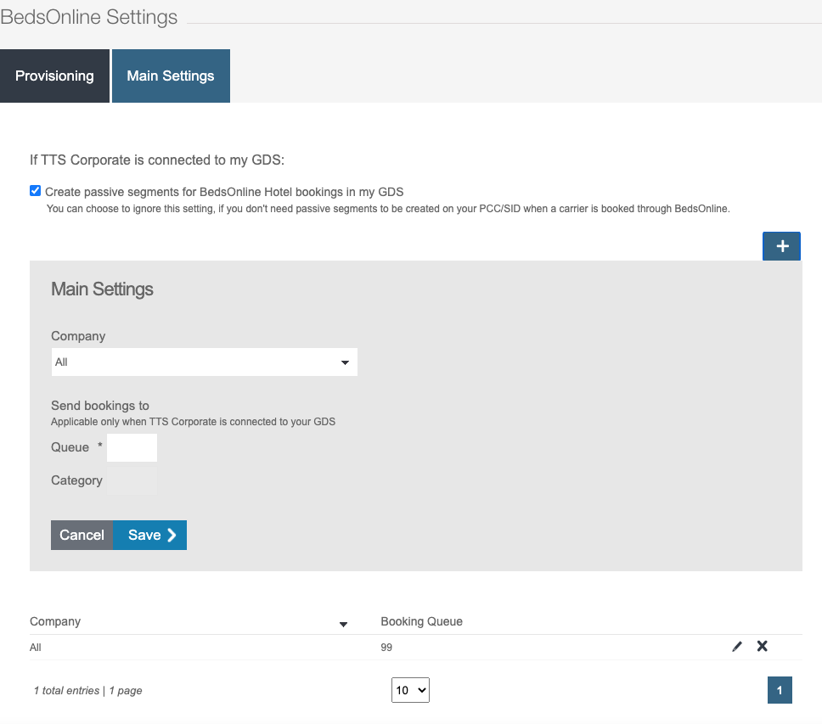Select the Main Settings tab
The height and width of the screenshot is (724, 822).
click(171, 76)
